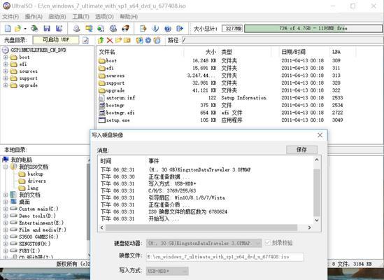Toggle the 刻录校验 checkbox
Viewport: 384px width, 280px height.
[x=267, y=243]
